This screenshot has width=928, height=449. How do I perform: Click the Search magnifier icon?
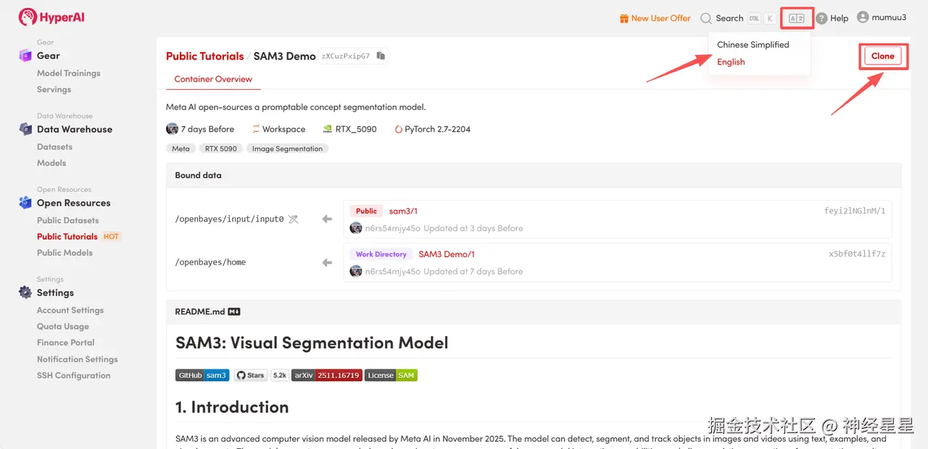click(705, 18)
